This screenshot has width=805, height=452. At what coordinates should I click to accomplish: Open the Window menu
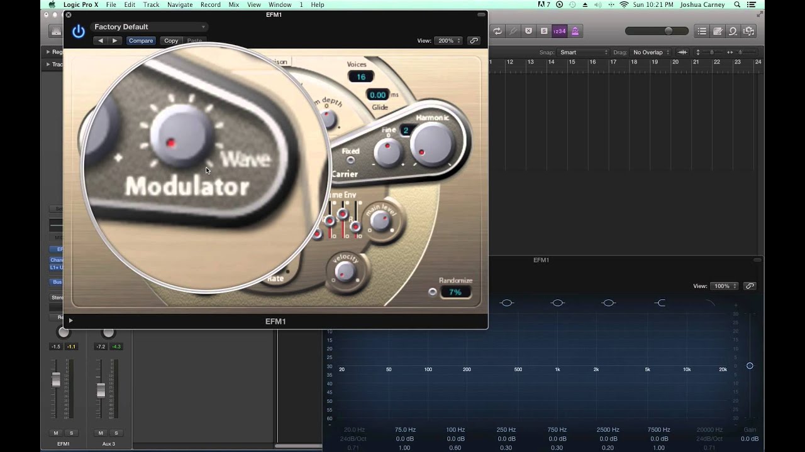pyautogui.click(x=280, y=4)
